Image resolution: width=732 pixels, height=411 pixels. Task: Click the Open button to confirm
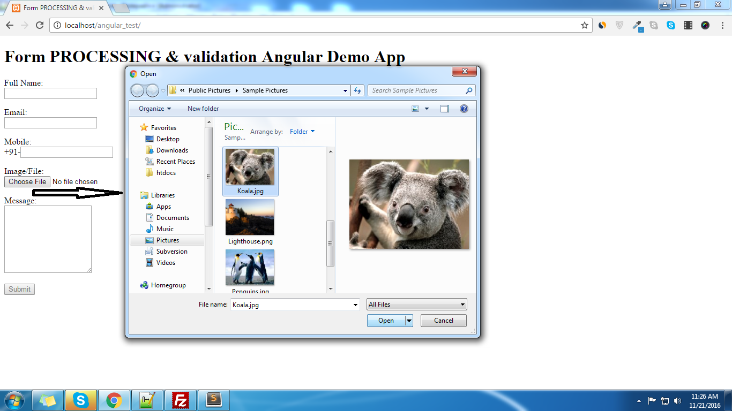pos(386,320)
